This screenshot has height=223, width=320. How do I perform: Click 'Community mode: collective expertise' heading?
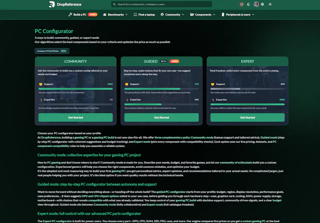tap(89, 155)
